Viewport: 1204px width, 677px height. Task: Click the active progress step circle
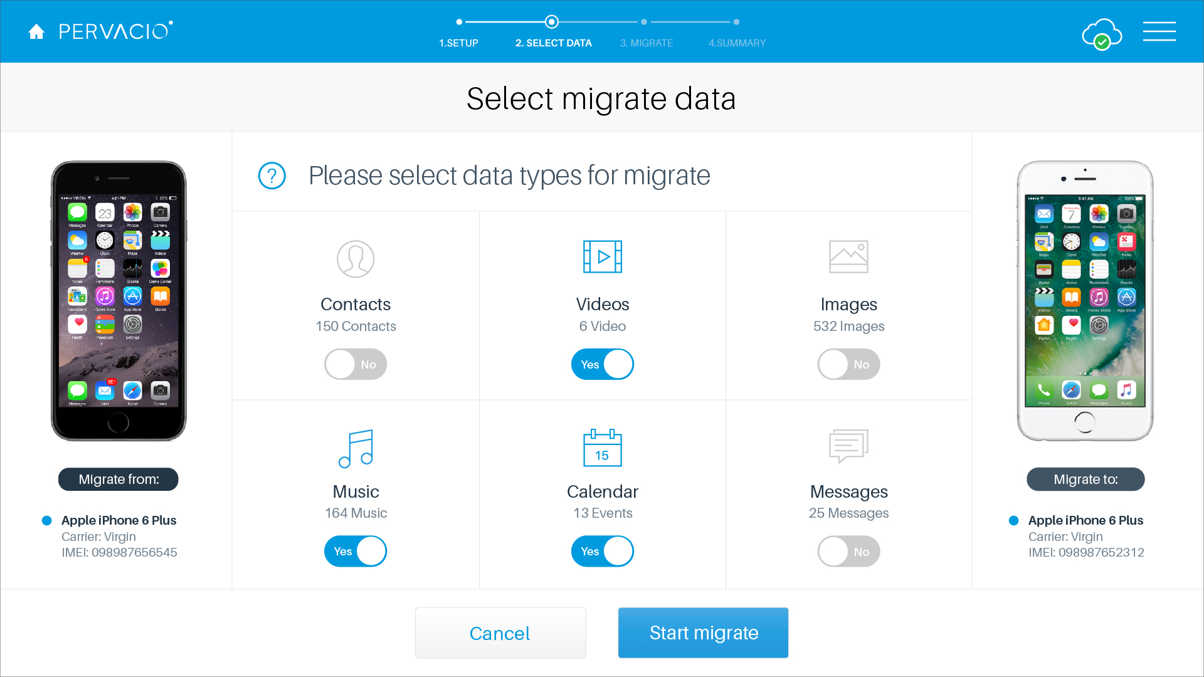(552, 22)
